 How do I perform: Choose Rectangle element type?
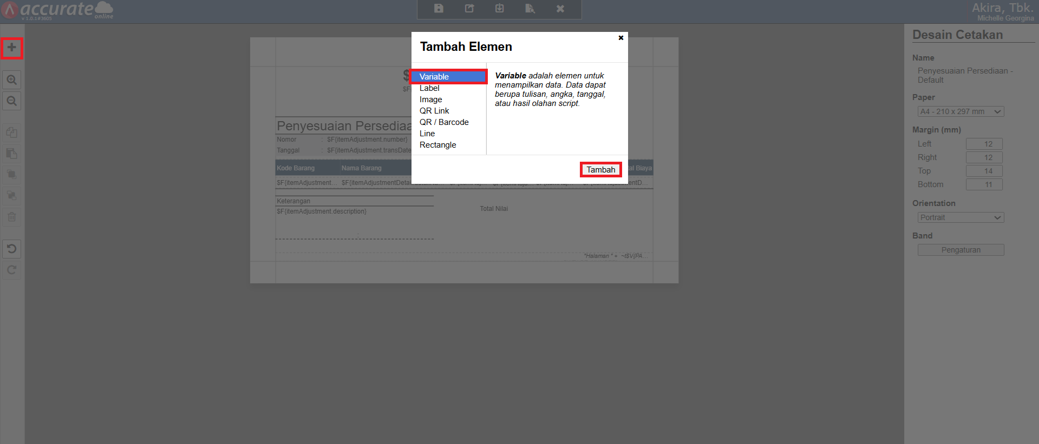[437, 145]
